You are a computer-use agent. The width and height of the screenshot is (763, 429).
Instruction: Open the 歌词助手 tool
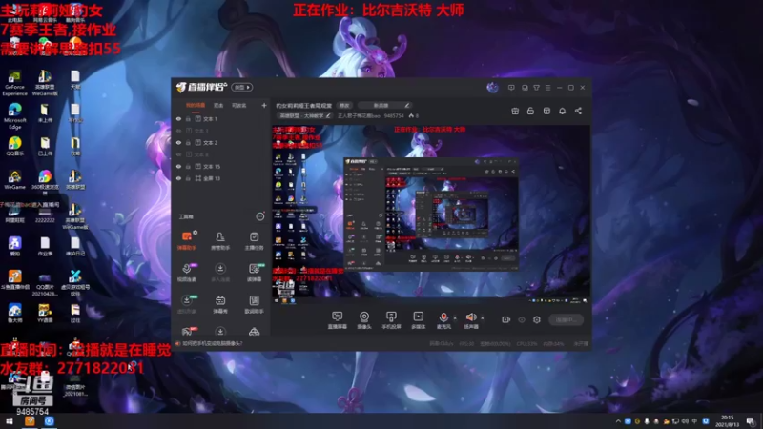(x=254, y=304)
